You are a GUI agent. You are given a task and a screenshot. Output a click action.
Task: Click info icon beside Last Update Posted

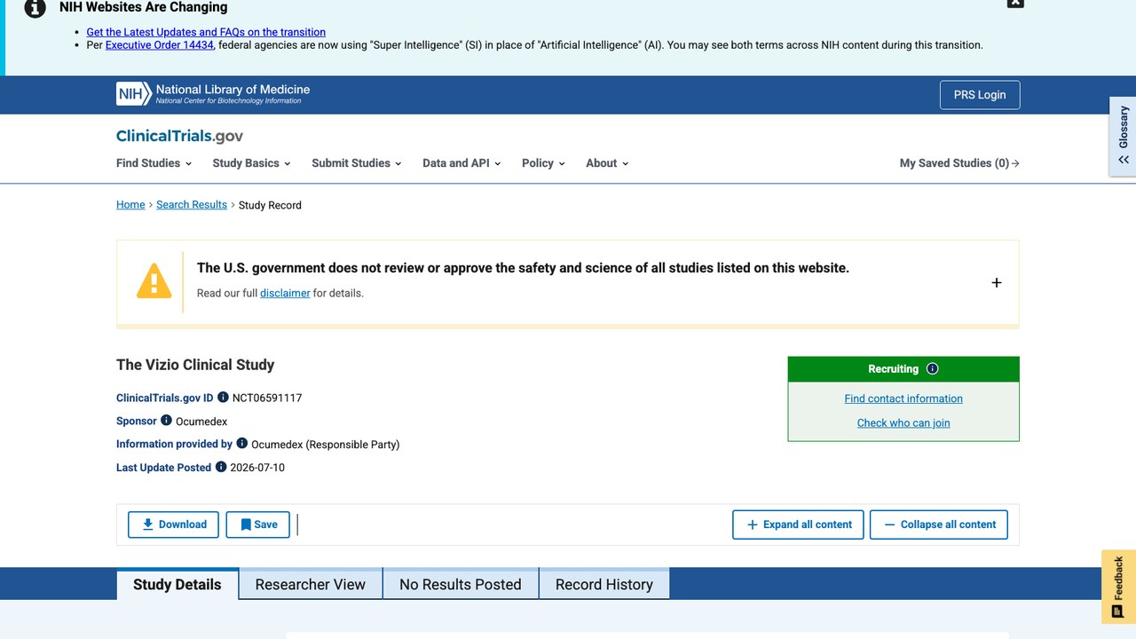(x=221, y=467)
